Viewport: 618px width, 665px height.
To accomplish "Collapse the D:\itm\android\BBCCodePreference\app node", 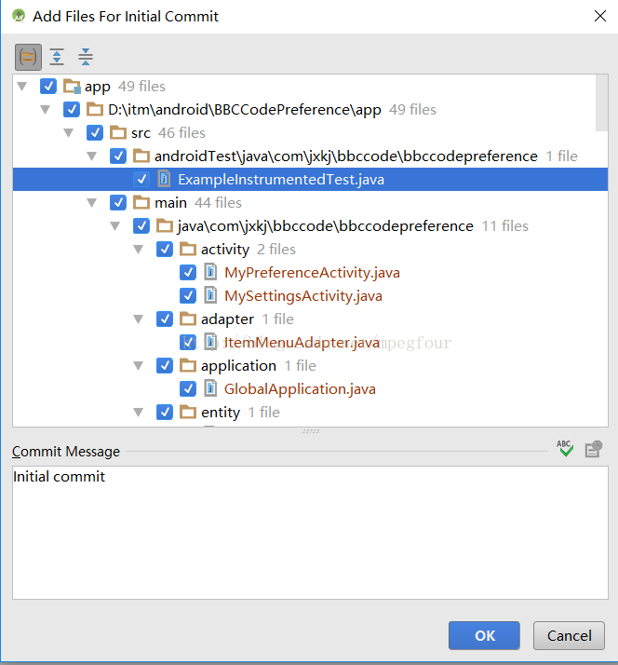I will pos(46,109).
